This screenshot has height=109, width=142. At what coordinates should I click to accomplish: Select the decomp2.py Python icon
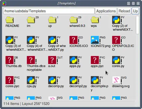click(x=74, y=80)
